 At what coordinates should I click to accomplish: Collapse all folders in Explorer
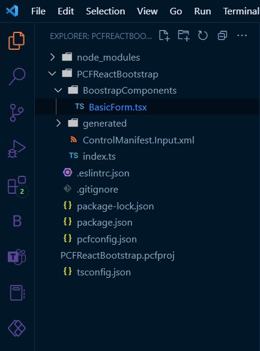click(222, 35)
